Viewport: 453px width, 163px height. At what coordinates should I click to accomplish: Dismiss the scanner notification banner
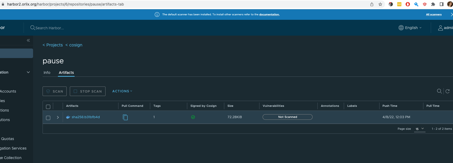(451, 15)
